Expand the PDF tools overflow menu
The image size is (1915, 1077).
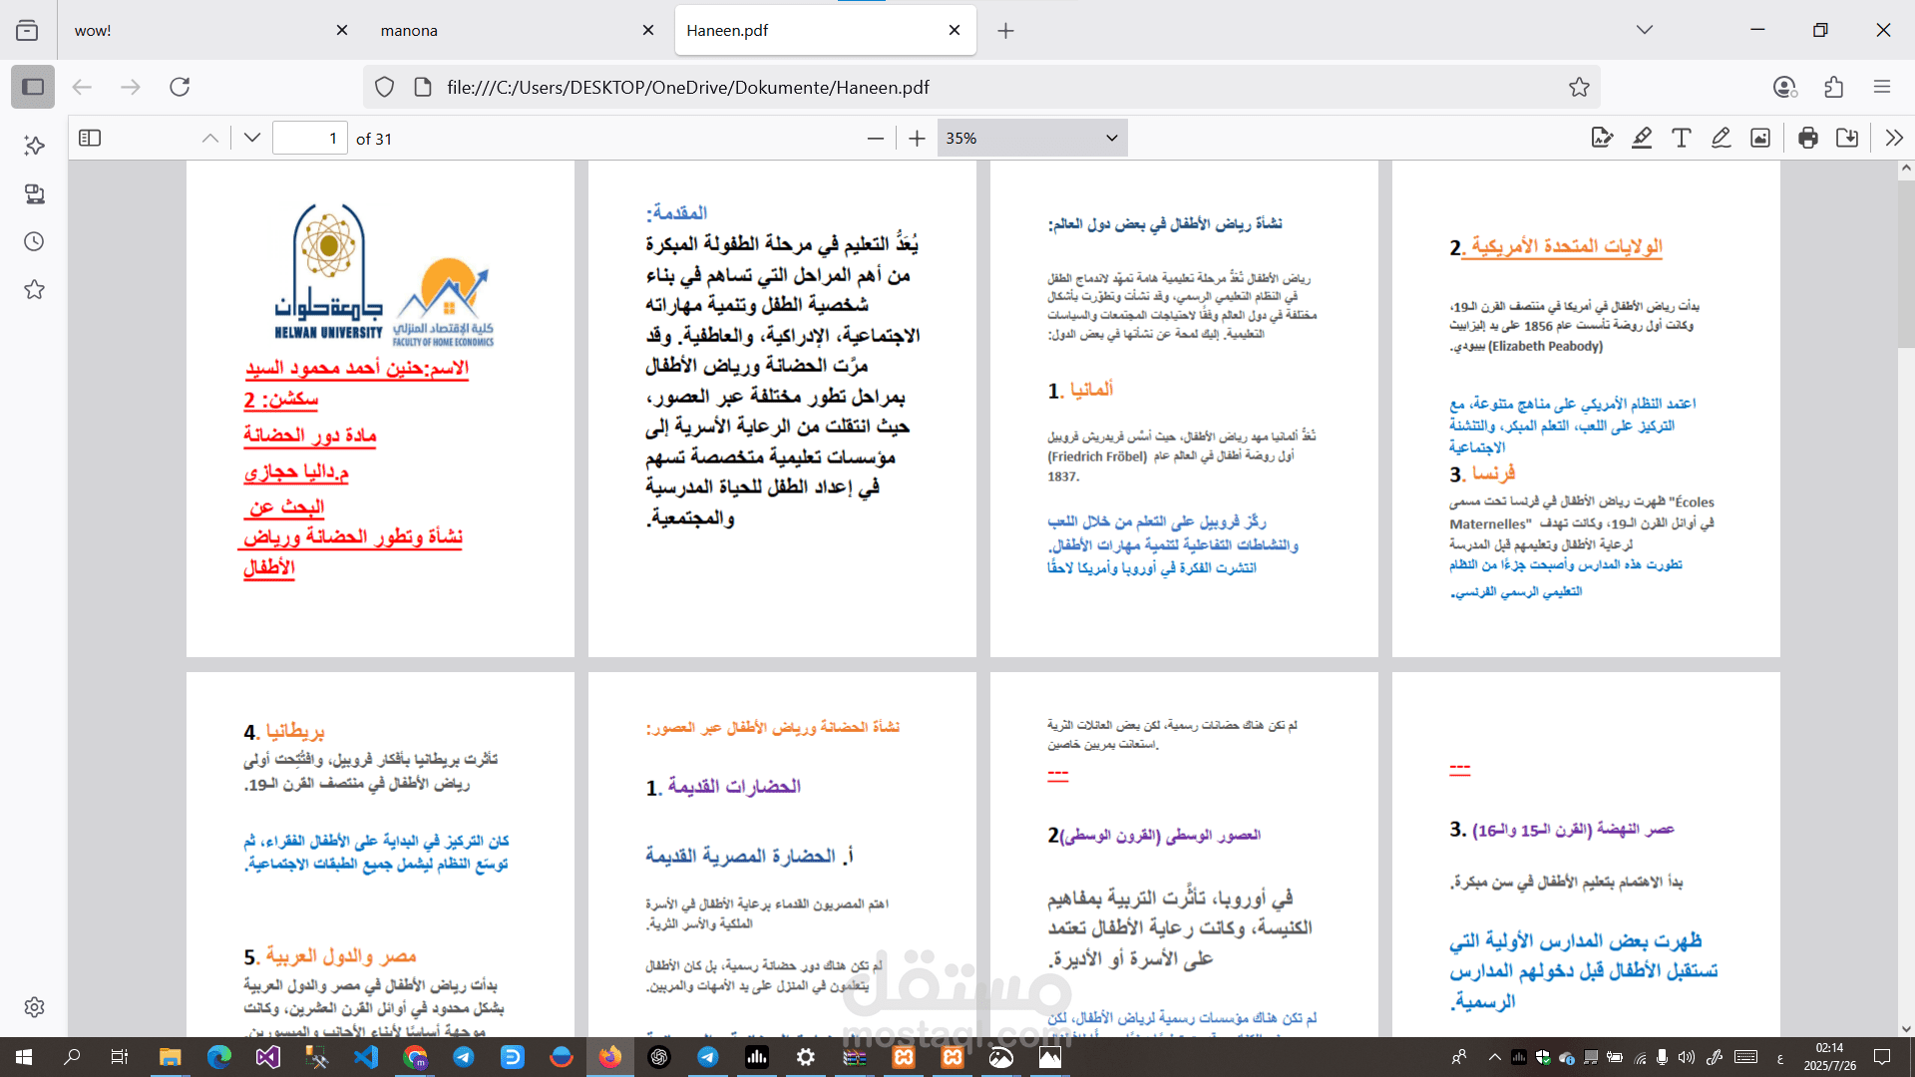click(1894, 138)
